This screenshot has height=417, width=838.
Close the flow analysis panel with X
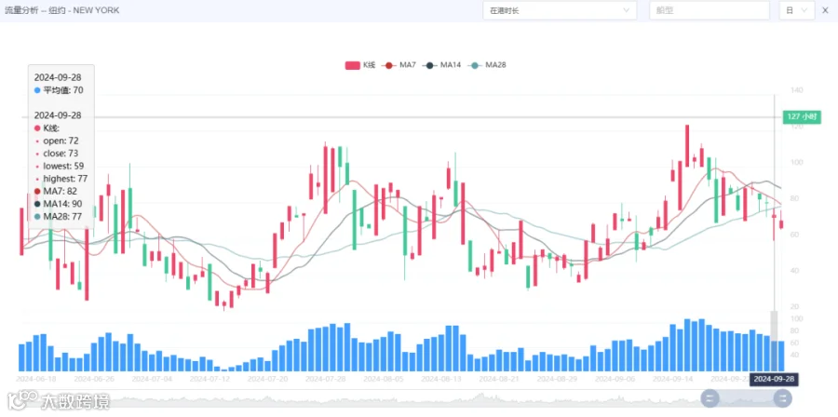(826, 10)
